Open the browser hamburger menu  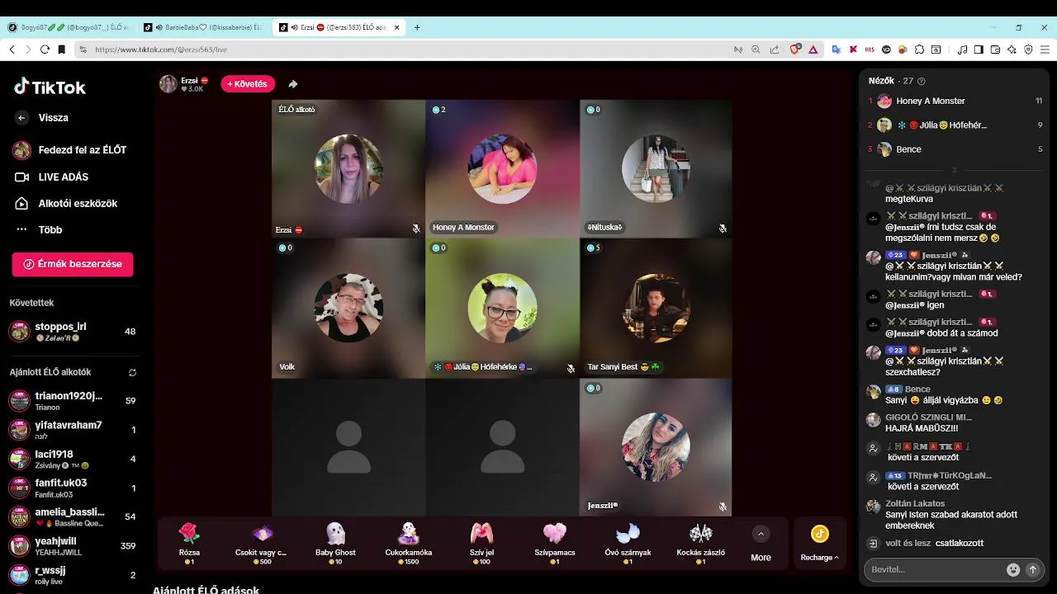coord(1043,49)
